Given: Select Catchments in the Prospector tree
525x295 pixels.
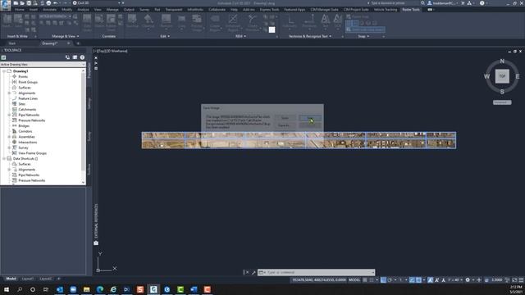Looking at the screenshot, I should 27,109.
